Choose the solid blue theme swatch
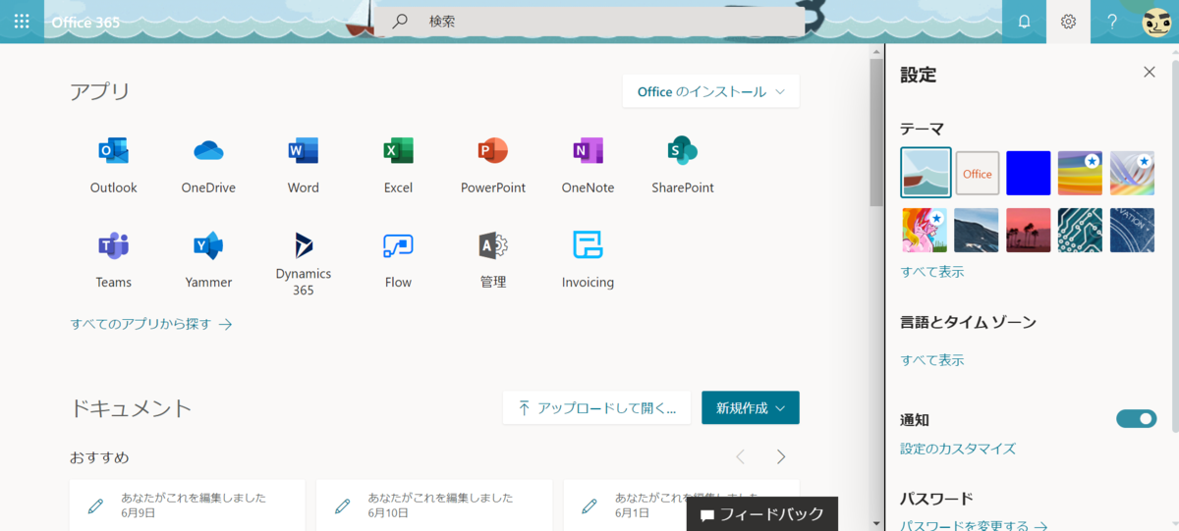 (x=1029, y=173)
